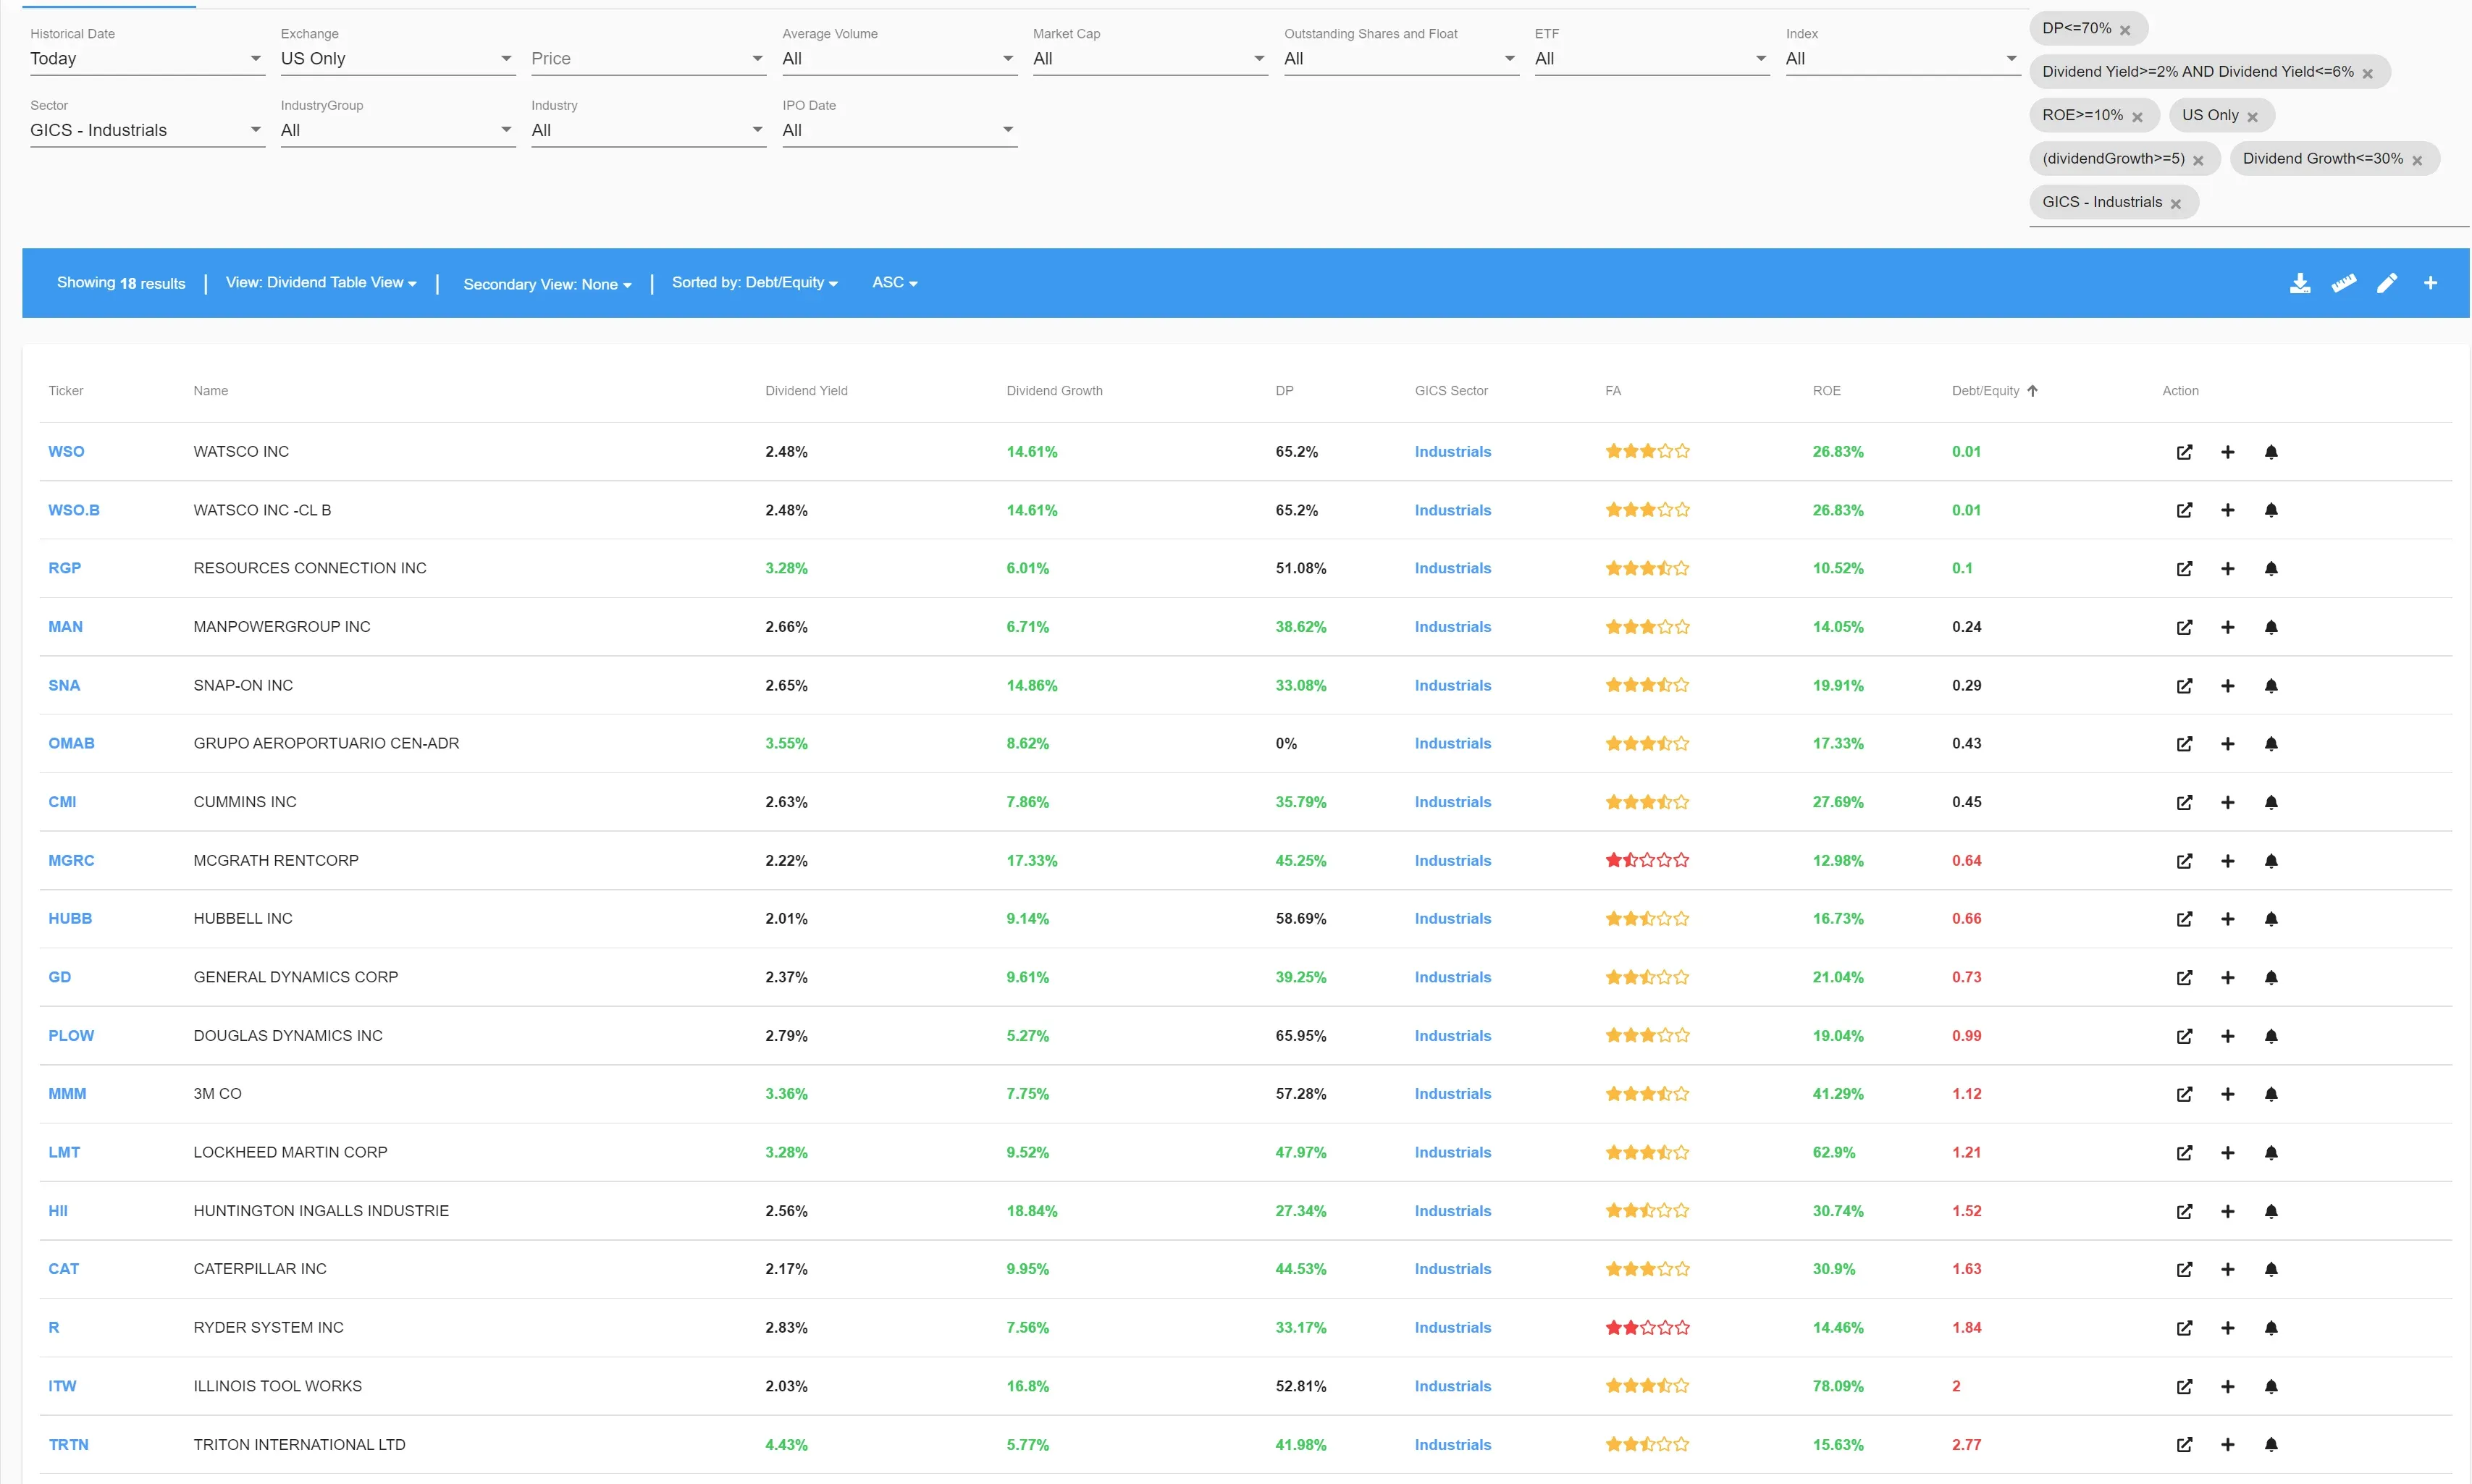Click plus icon in LOCKHEED MARTIN row
Viewport: 2472px width, 1484px height.
pos(2227,1152)
